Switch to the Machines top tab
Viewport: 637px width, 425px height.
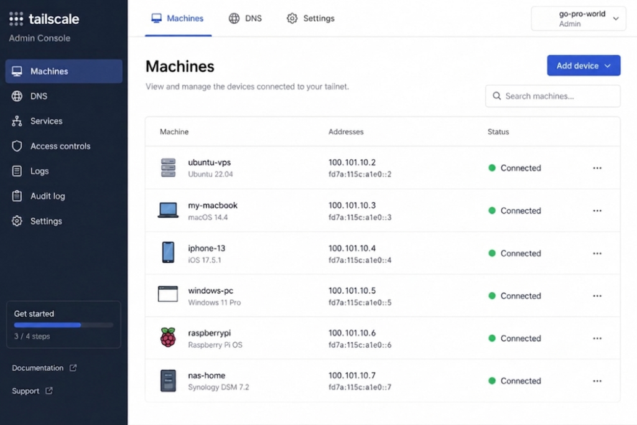click(177, 18)
